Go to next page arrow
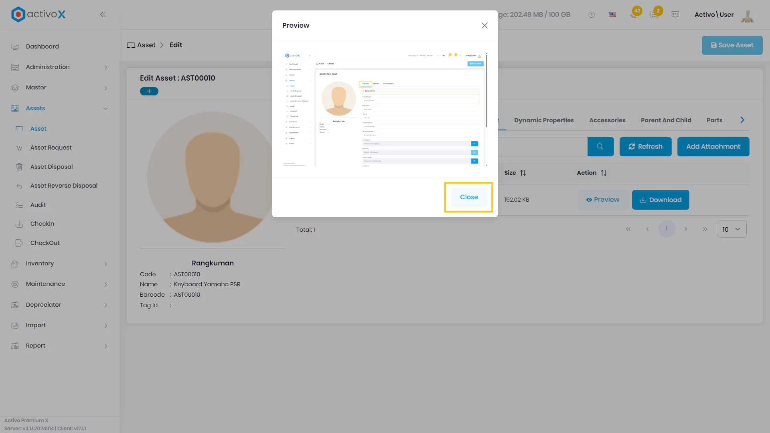The height and width of the screenshot is (433, 770). (686, 229)
